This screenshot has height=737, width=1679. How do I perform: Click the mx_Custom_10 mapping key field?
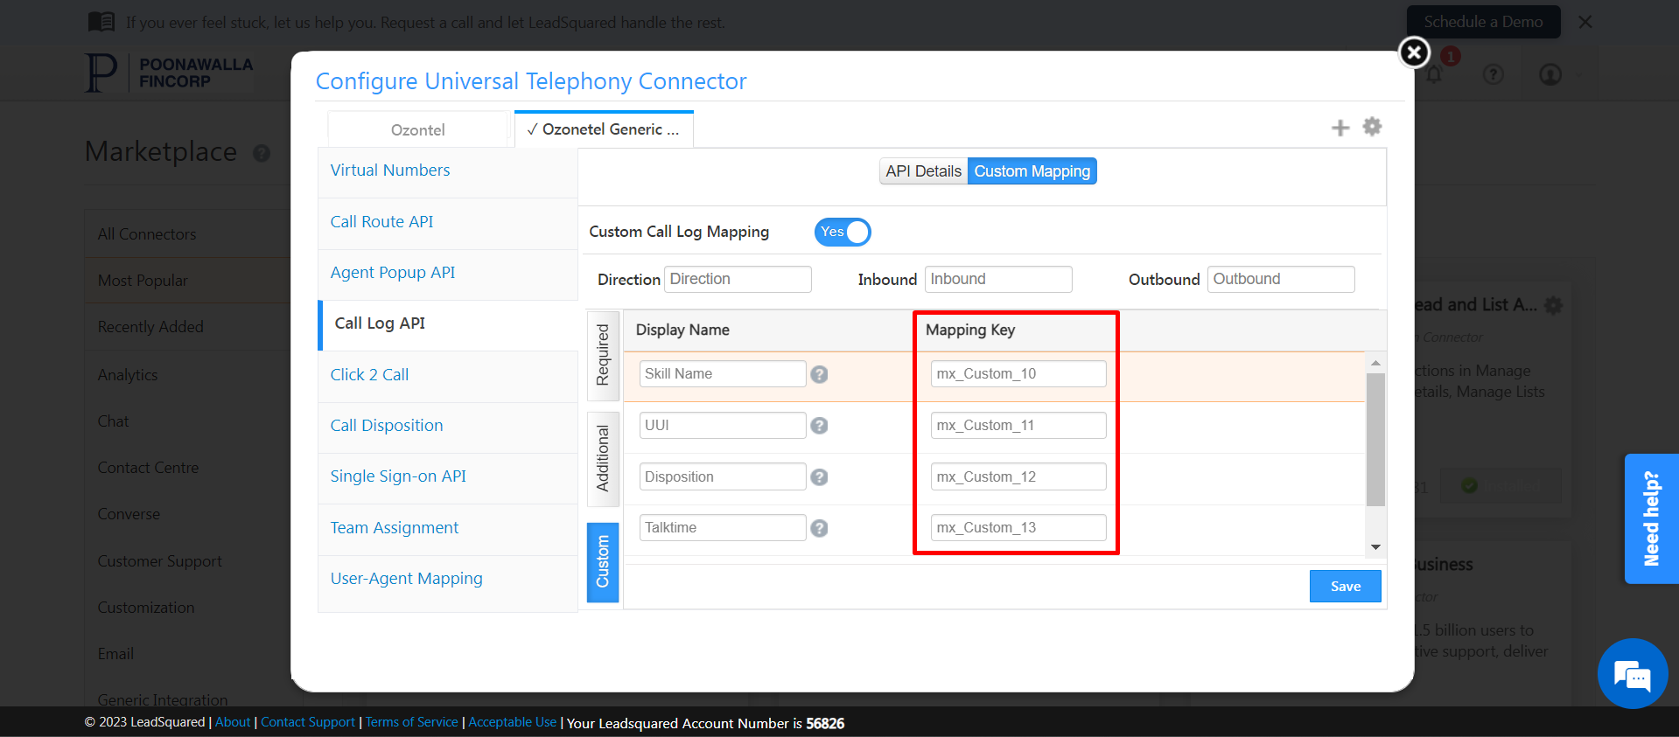click(x=1018, y=374)
